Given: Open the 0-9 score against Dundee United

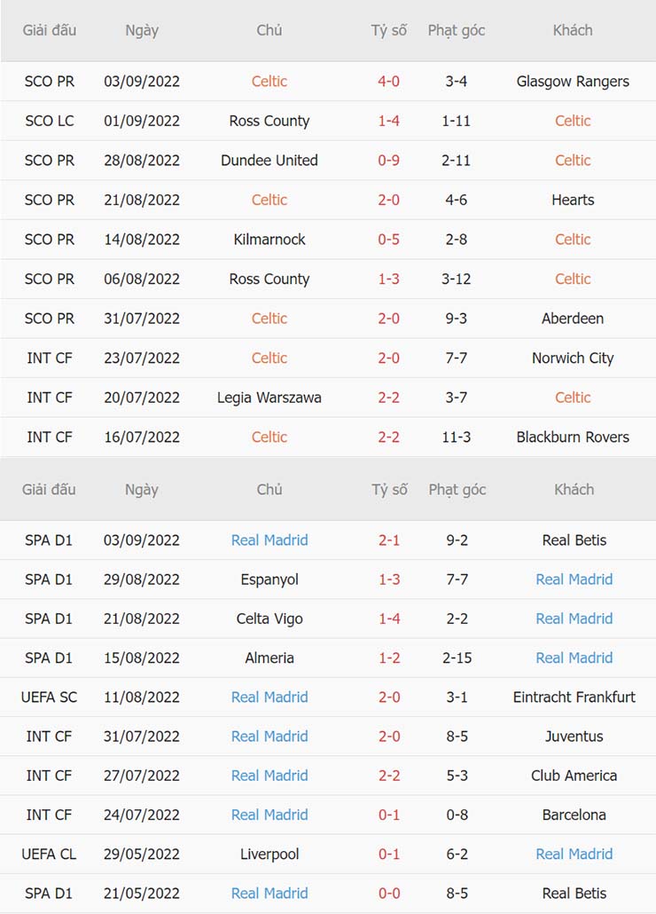Looking at the screenshot, I should 388,161.
